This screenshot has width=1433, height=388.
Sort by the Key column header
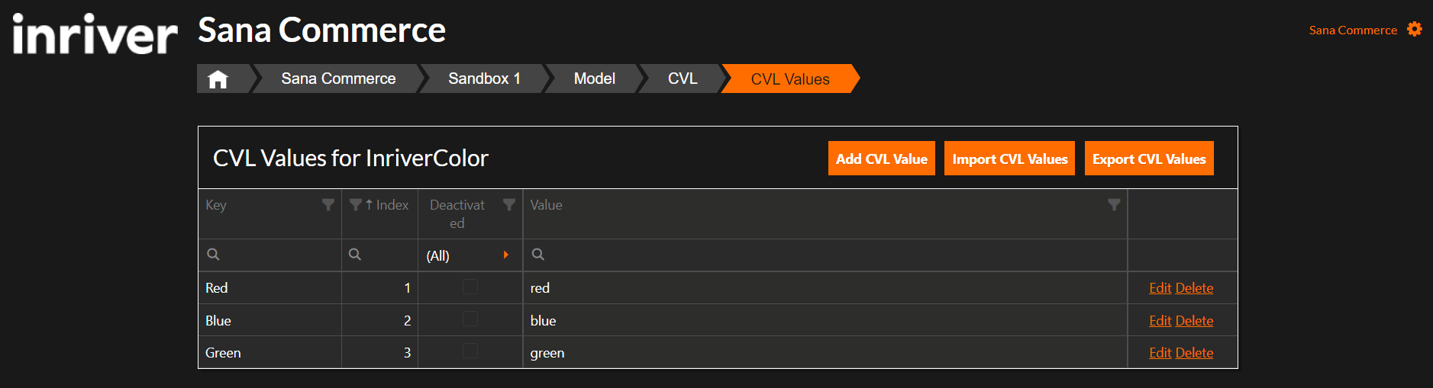tap(216, 205)
